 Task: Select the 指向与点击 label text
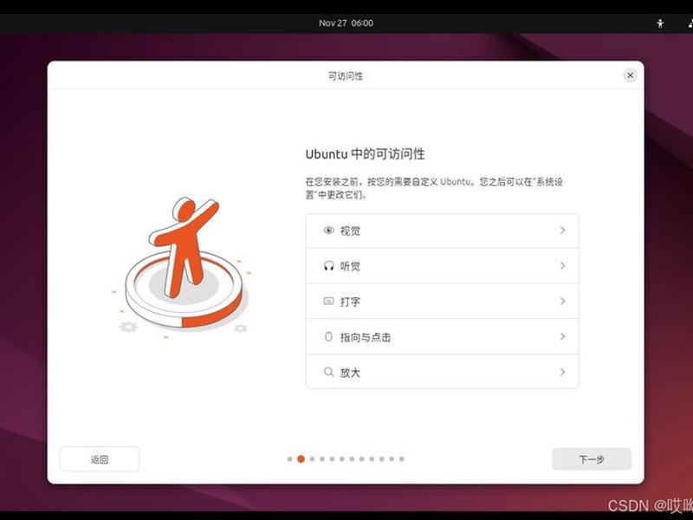366,337
